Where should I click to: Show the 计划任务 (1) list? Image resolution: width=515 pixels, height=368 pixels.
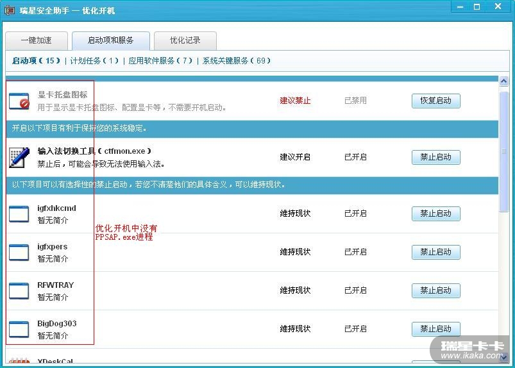94,61
